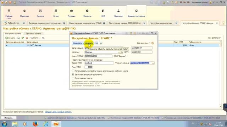227x127 pixels.
Task: Open the Формат обмена selection button
Action: [x=153, y=63]
